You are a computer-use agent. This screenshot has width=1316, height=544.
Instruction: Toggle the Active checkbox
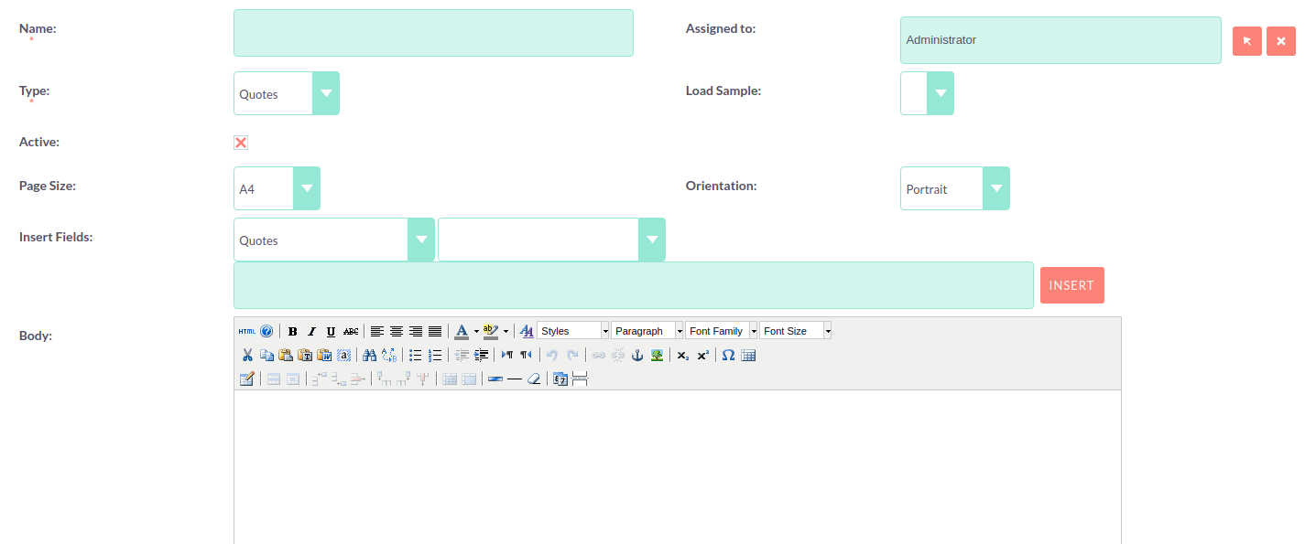click(240, 142)
